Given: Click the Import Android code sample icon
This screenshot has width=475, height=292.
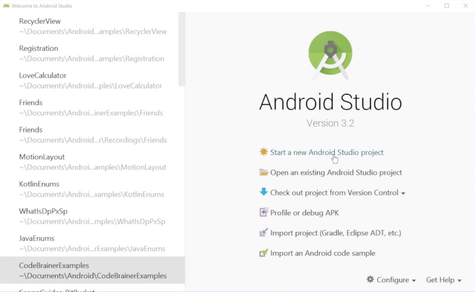Looking at the screenshot, I should (264, 252).
